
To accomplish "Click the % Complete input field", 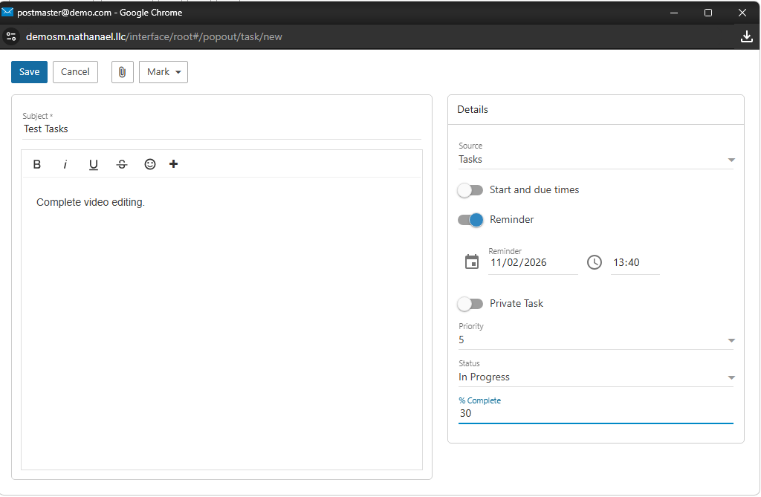I will tap(595, 414).
